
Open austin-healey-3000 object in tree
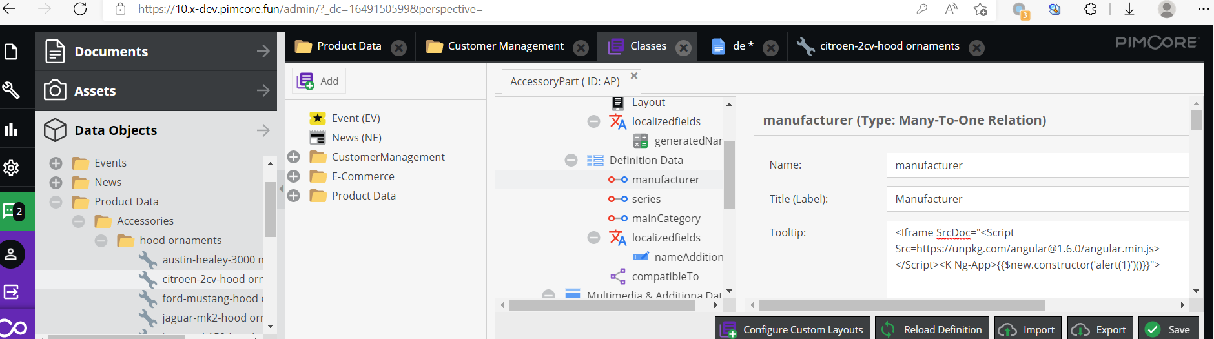tap(212, 260)
